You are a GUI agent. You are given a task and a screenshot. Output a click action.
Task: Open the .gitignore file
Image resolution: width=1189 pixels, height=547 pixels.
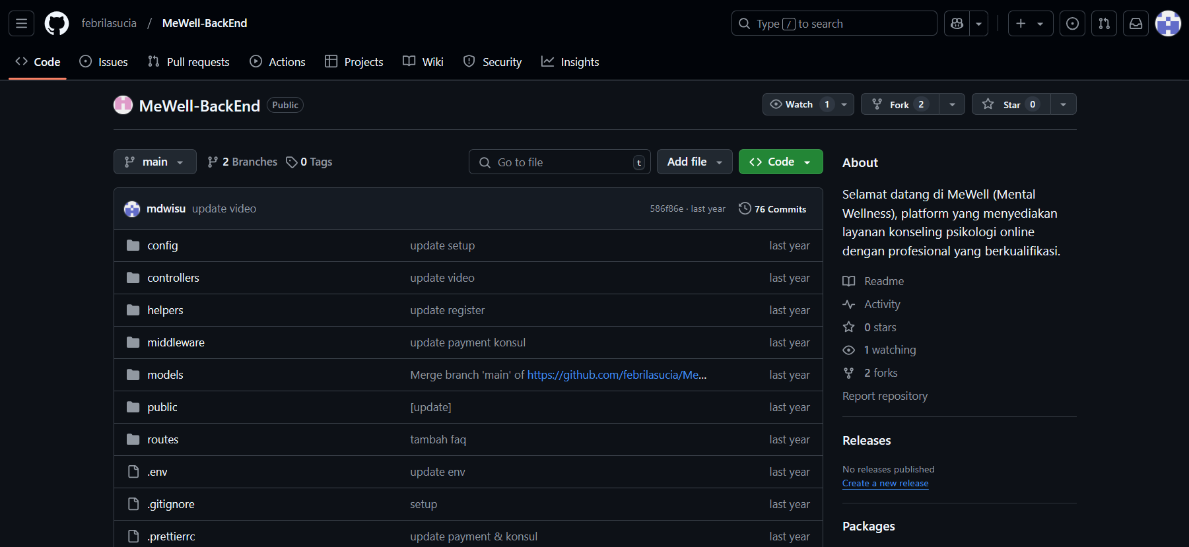(x=171, y=504)
